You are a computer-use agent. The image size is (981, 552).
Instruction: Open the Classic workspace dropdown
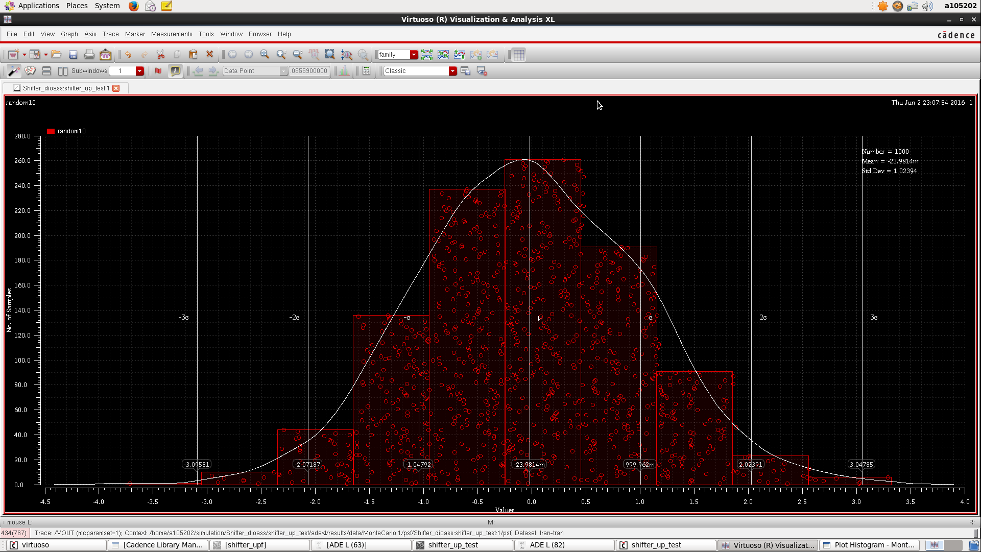click(452, 71)
